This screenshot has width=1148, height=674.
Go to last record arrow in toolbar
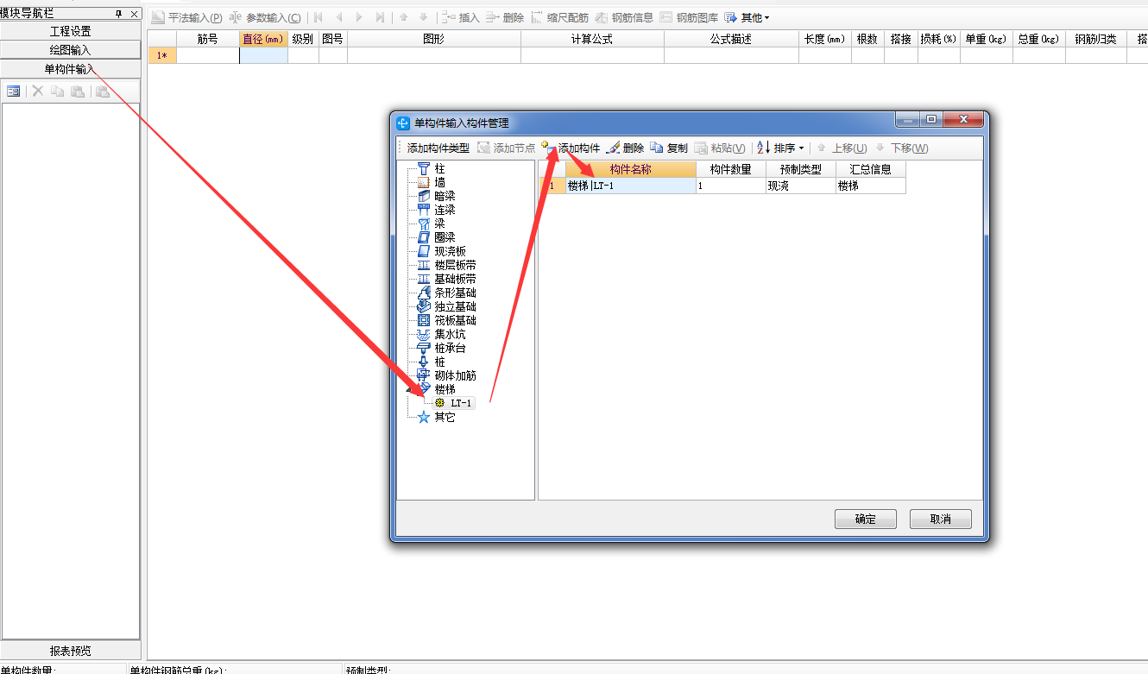[381, 17]
